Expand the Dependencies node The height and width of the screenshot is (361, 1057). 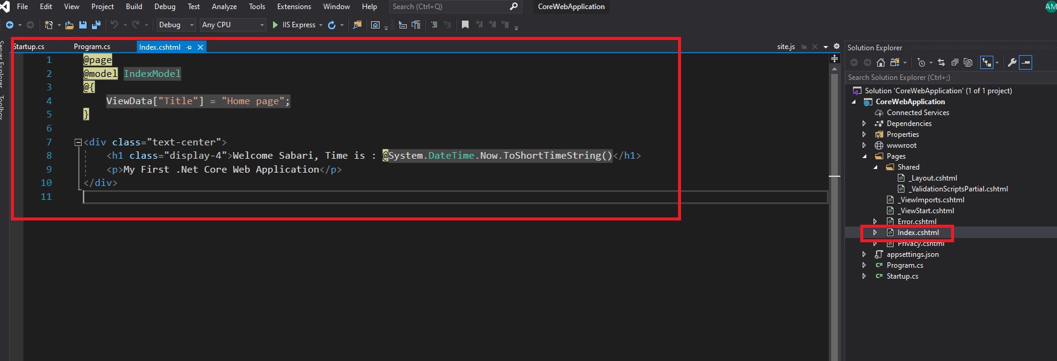[x=864, y=124]
